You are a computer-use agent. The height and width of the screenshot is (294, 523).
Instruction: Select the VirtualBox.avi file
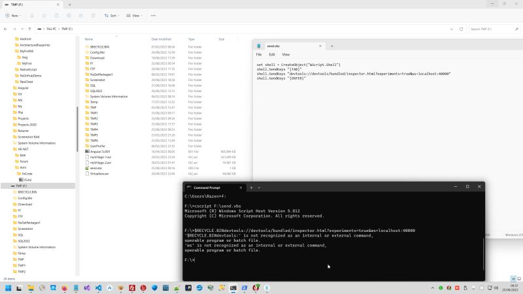99,174
